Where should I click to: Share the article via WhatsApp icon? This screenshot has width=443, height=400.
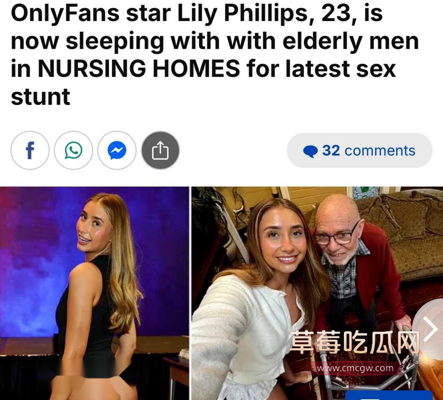73,151
